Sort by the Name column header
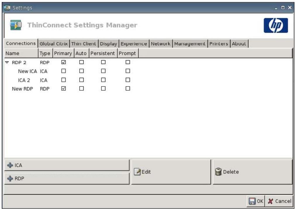This screenshot has width=295, height=209. click(x=21, y=53)
